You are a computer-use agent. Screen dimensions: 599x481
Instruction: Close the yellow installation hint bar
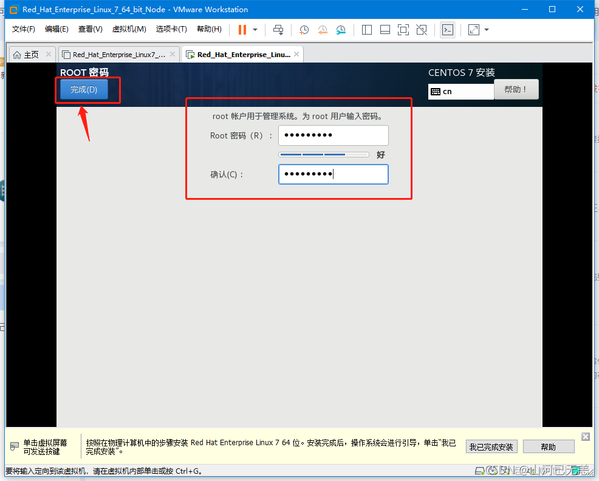[x=586, y=437]
